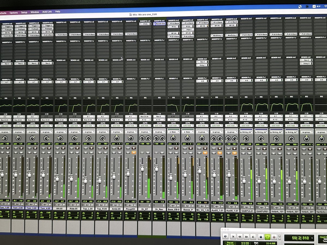Open the Help menu

[x=58, y=12]
